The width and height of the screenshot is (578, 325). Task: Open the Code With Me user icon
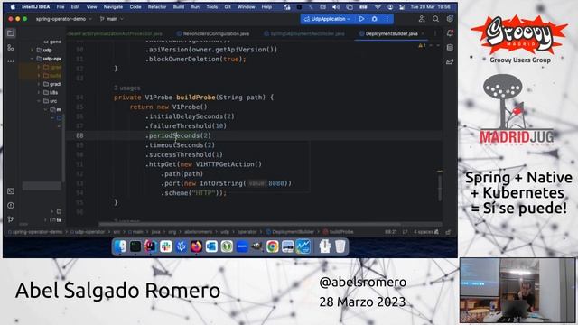(x=422, y=19)
